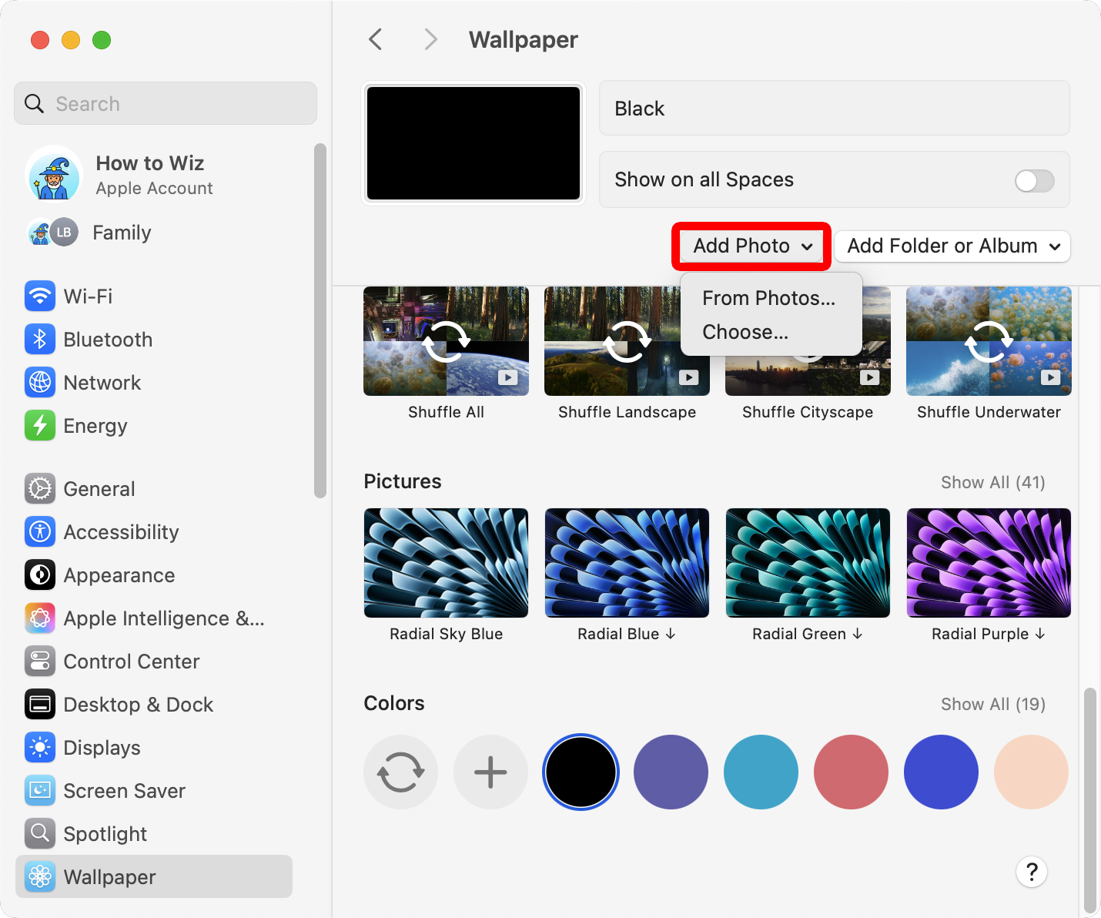Click the shuffle icon on Shuffle Underwater

[x=989, y=341]
